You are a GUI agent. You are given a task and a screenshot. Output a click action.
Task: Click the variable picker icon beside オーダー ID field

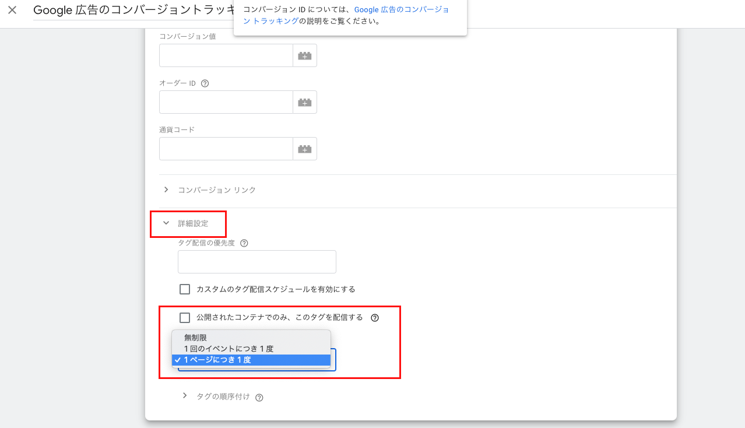tap(305, 103)
